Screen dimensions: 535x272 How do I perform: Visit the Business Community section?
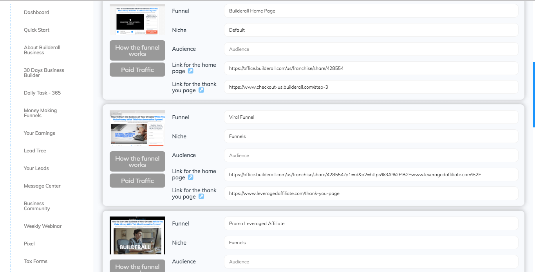(x=37, y=206)
